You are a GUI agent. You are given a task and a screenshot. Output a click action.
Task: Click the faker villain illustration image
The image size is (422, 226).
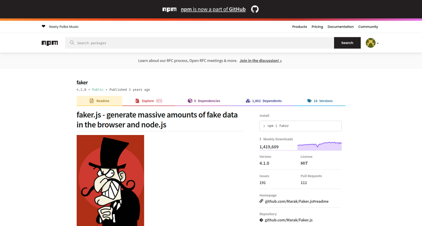click(110, 181)
